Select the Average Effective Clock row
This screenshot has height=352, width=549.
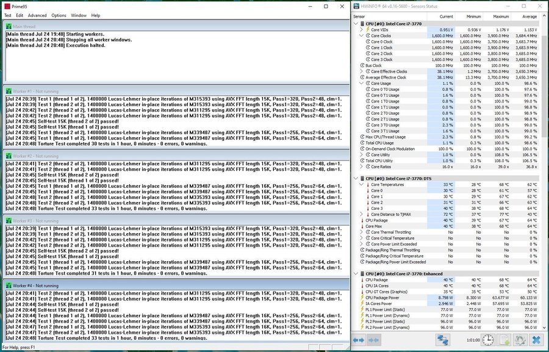click(x=447, y=77)
